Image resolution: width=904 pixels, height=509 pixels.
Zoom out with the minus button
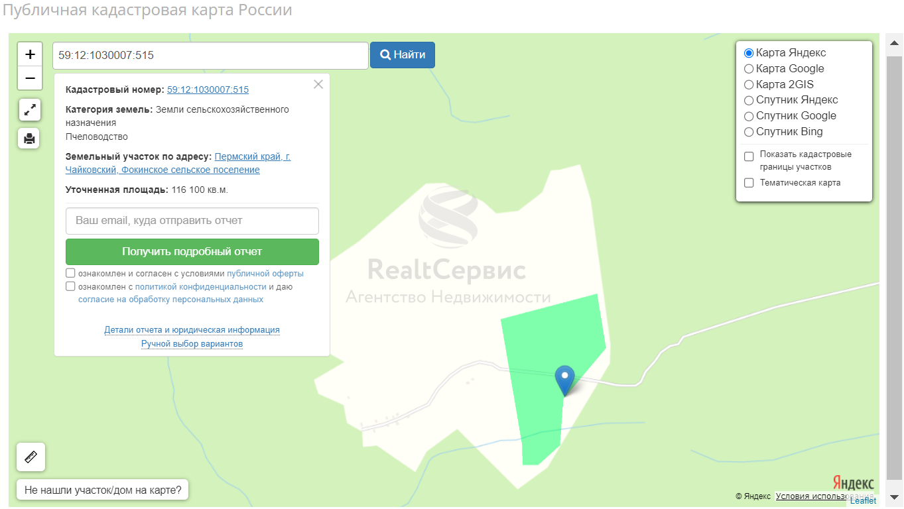(x=30, y=78)
